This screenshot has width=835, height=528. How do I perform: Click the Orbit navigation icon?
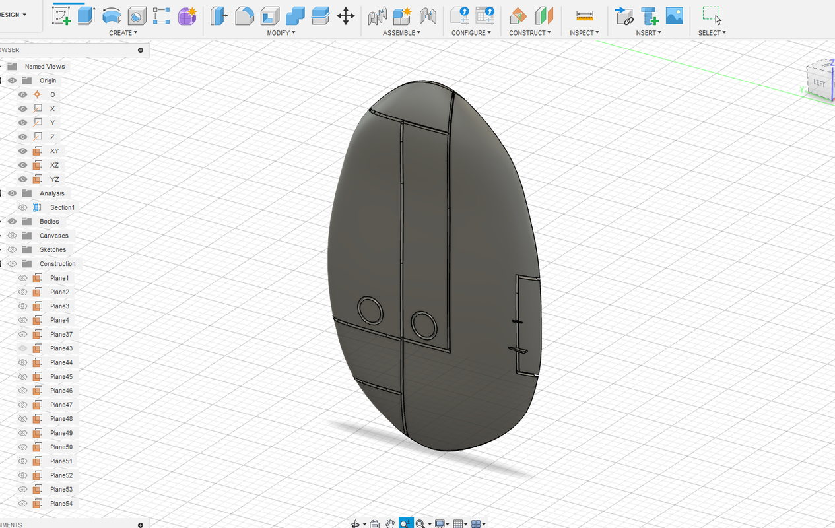(x=356, y=524)
